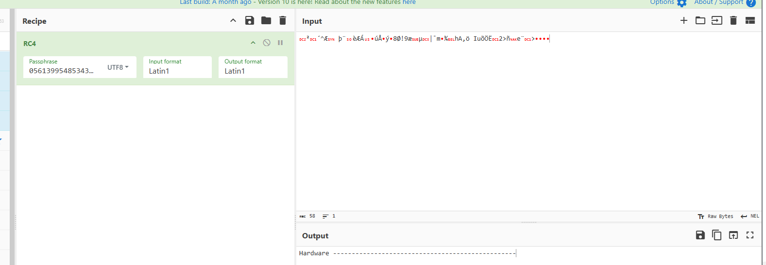Clear the recipe with the trash icon
766x265 pixels.
click(283, 20)
